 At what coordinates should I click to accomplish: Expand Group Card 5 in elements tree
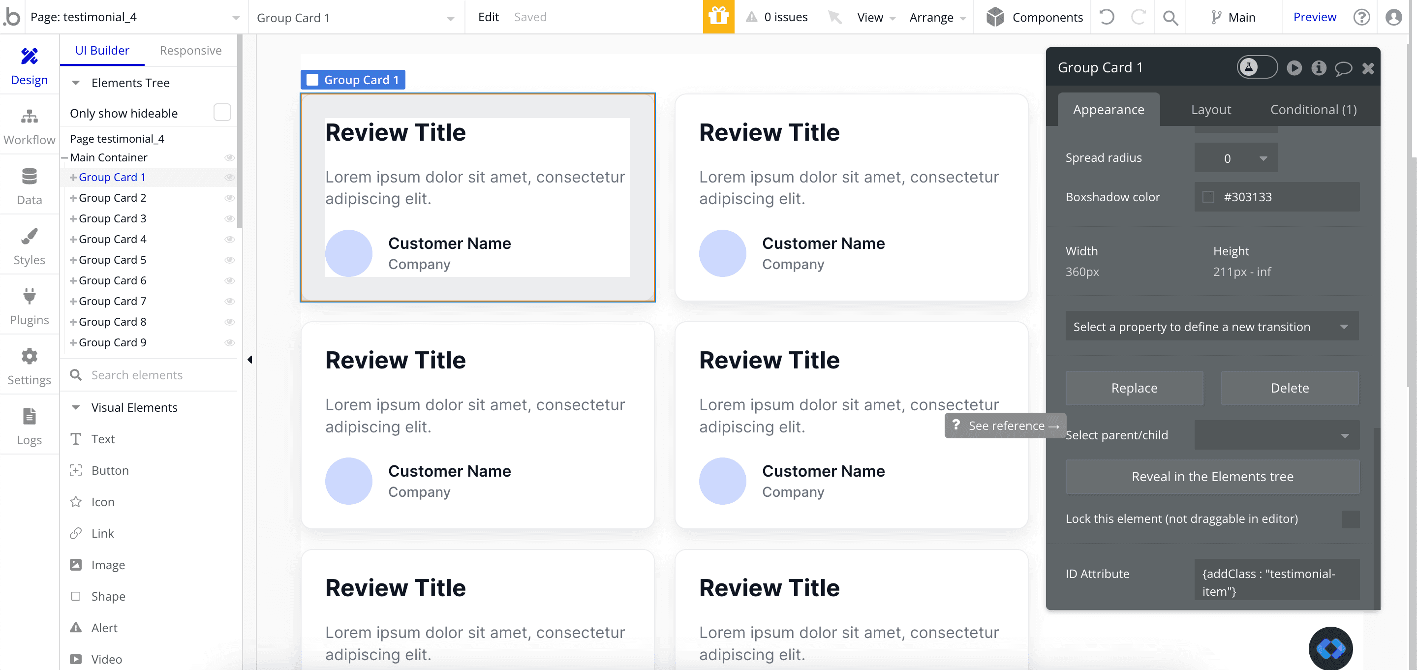(x=73, y=260)
